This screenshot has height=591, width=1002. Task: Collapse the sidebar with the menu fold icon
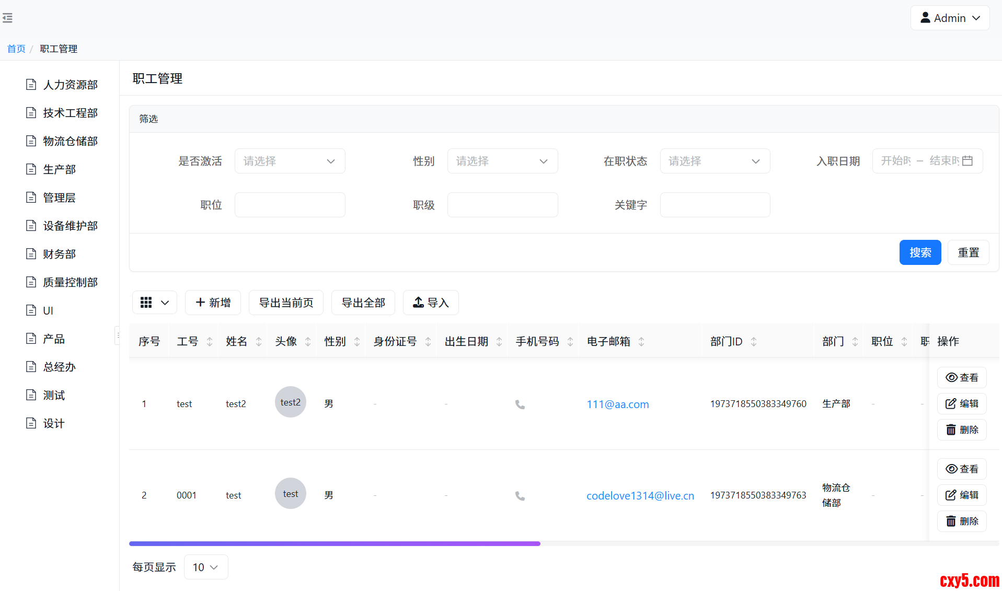point(8,18)
